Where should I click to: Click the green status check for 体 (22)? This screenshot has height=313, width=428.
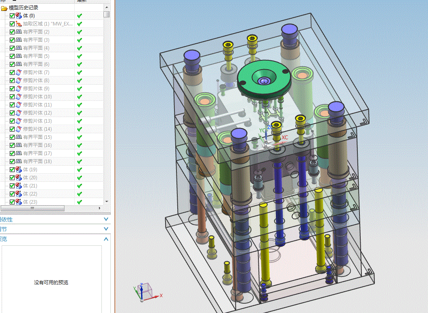(x=80, y=194)
